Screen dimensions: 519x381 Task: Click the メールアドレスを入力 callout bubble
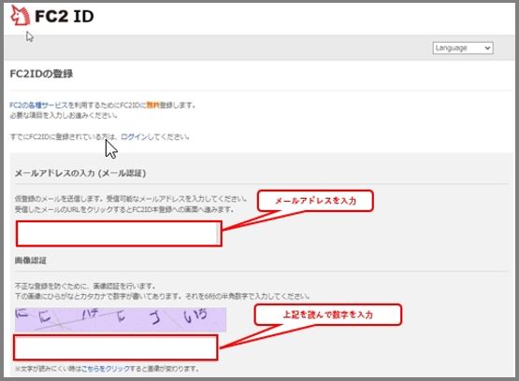315,201
